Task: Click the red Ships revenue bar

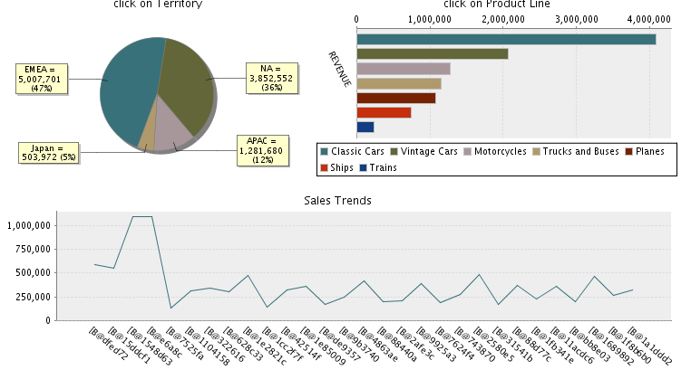Action: click(x=384, y=112)
